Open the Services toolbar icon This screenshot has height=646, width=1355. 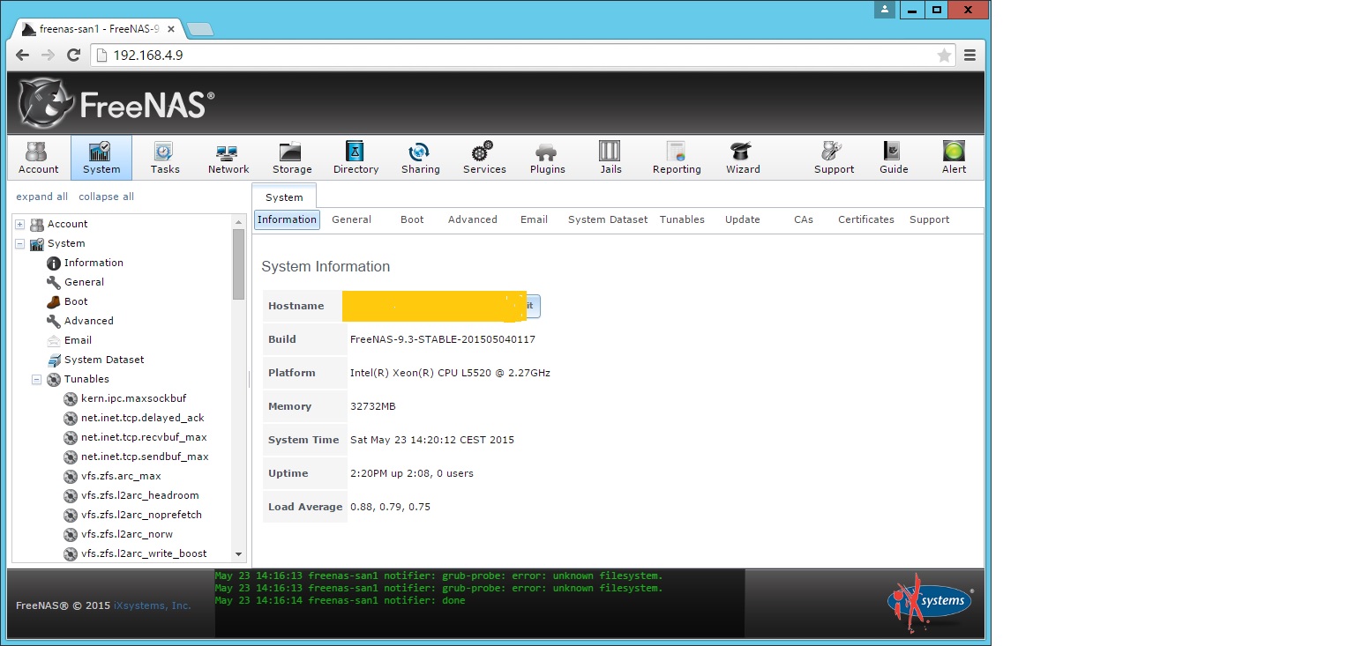click(x=484, y=158)
